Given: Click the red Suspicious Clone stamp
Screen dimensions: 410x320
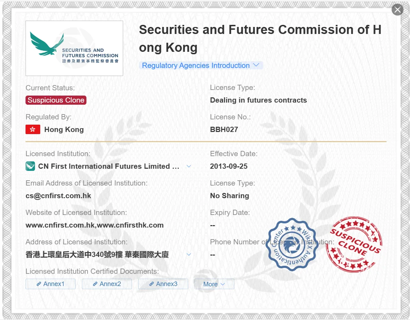Looking at the screenshot, I should pos(355,244).
